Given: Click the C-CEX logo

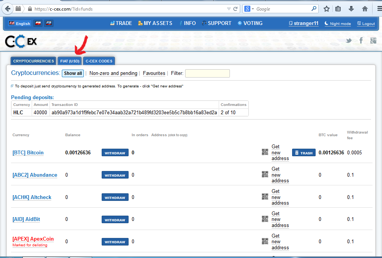Looking at the screenshot, I should click(21, 42).
